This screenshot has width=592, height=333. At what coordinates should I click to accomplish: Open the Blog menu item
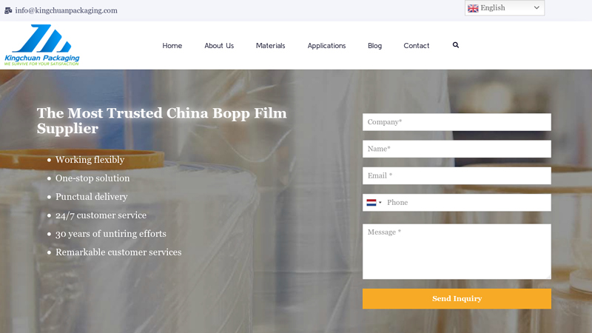pos(374,46)
